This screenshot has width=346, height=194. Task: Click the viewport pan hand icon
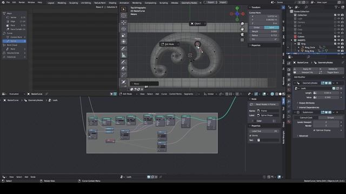242,29
